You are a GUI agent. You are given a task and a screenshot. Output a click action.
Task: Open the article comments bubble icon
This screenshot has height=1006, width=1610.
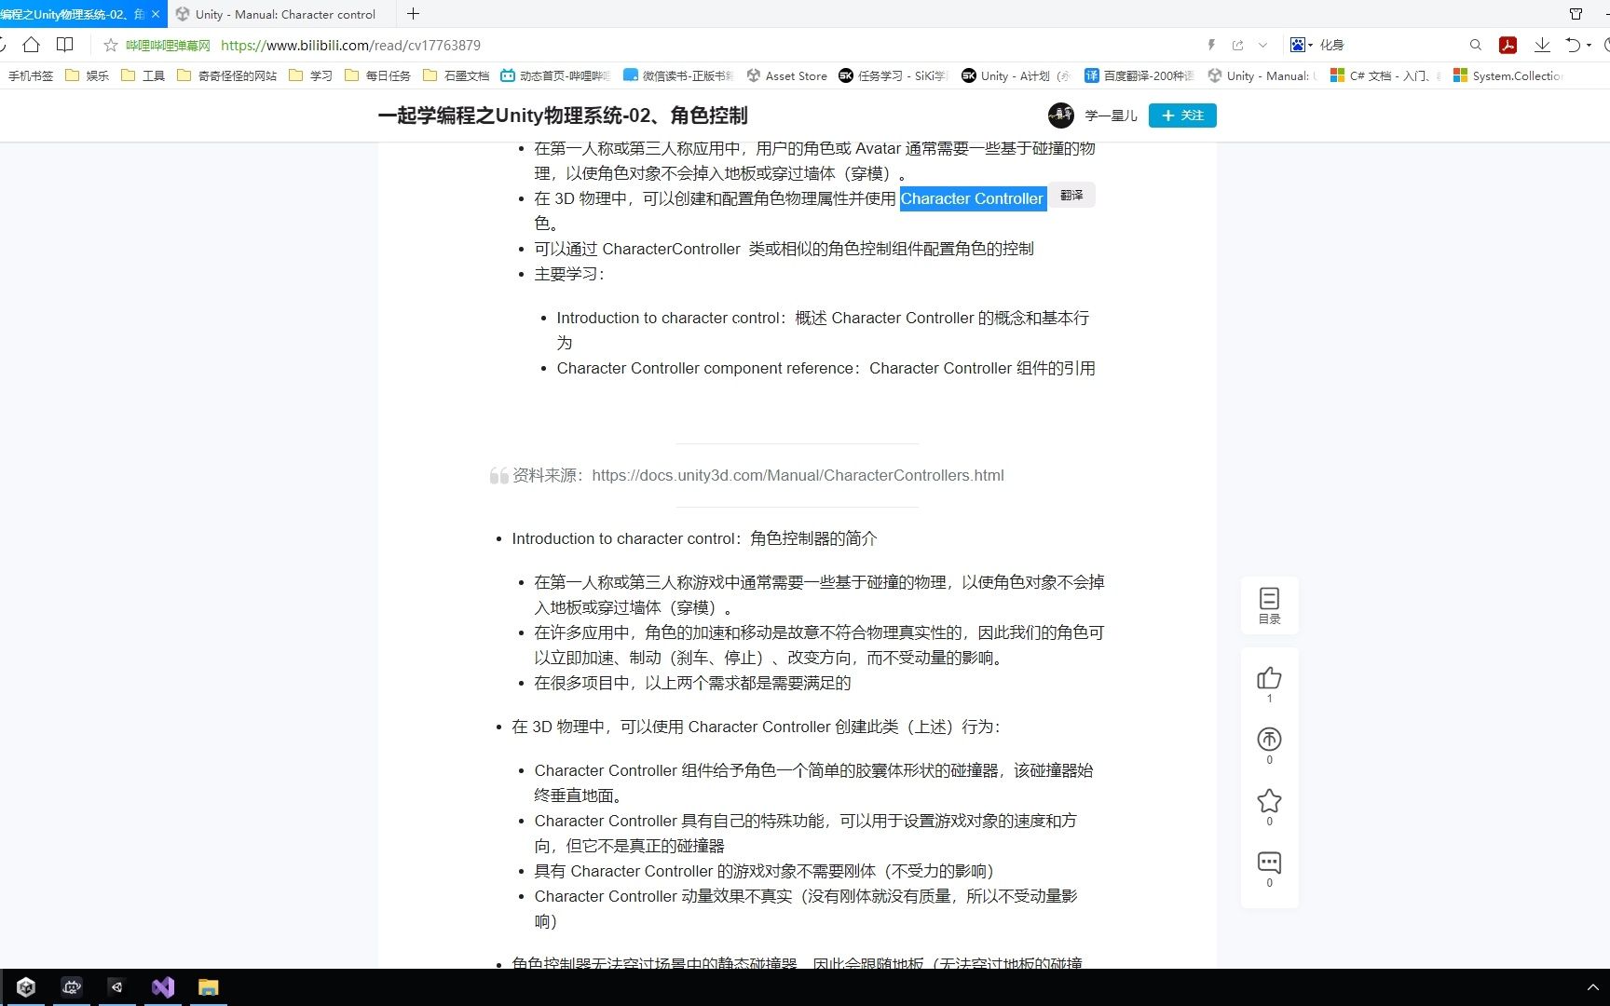[1269, 863]
